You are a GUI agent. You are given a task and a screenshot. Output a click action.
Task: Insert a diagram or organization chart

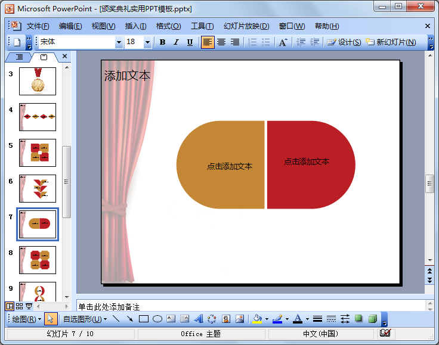pyautogui.click(x=212, y=319)
